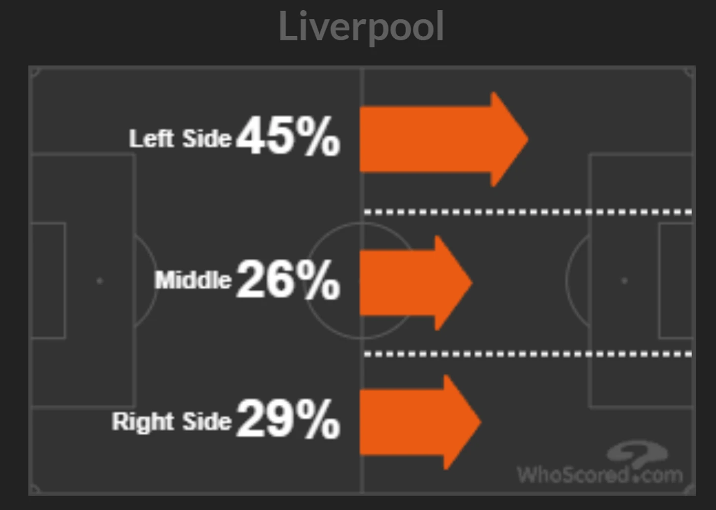Click the 29% right side value
Viewport: 716px width, 510px height.
(288, 418)
